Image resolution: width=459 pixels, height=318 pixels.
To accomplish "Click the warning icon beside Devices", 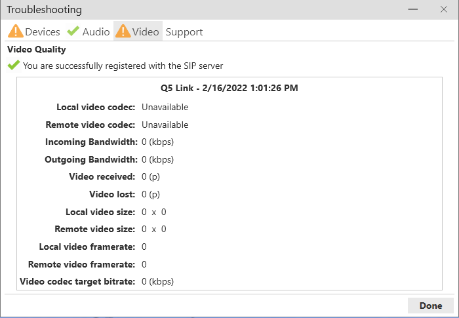I will pos(15,31).
